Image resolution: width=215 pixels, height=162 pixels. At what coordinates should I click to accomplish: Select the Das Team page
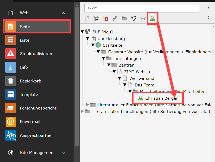(x=144, y=85)
